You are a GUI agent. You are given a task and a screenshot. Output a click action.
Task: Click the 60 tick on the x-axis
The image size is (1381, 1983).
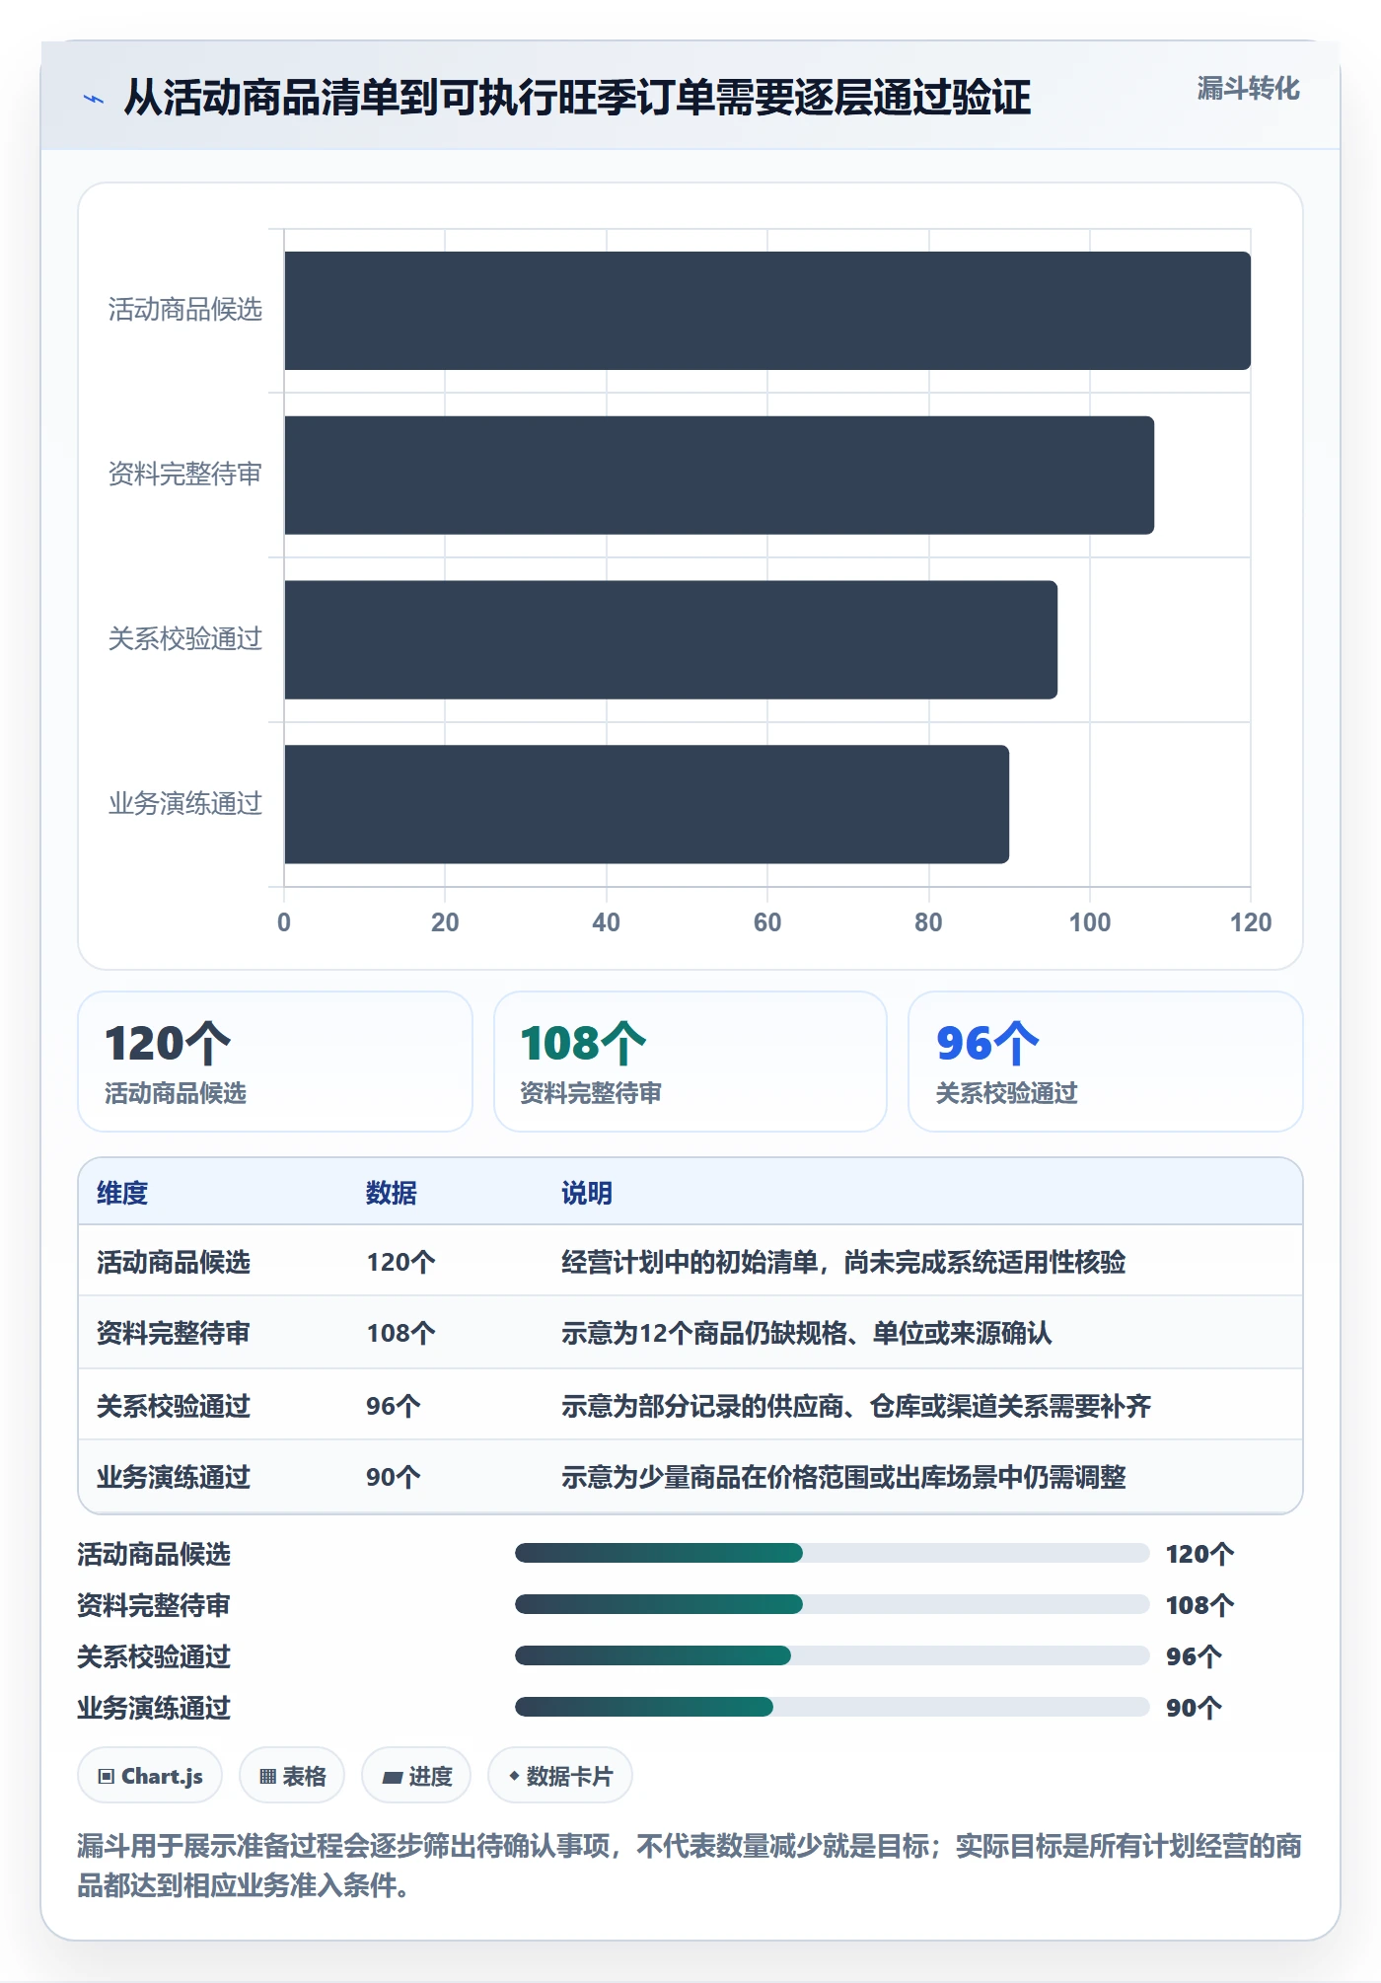767,922
